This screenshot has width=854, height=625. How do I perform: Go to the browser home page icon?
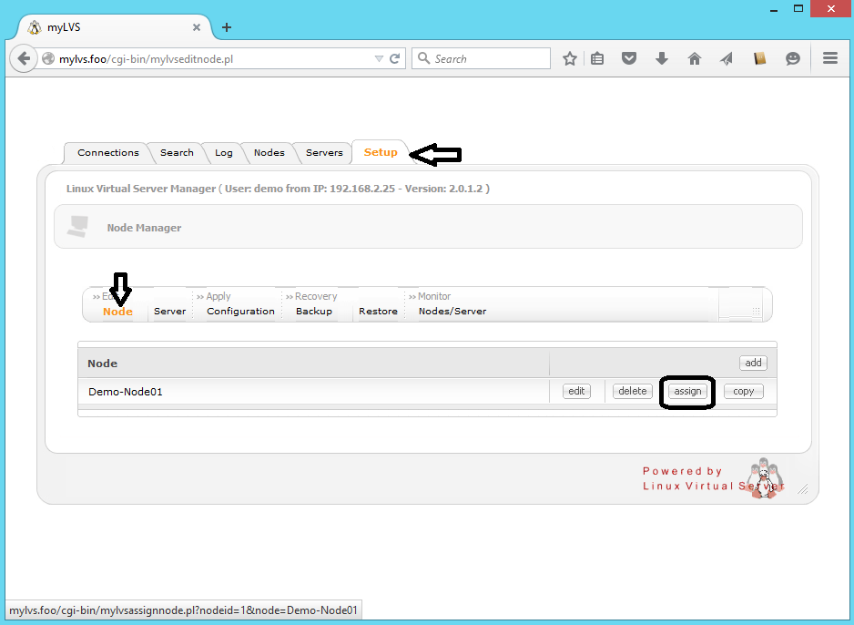click(695, 58)
